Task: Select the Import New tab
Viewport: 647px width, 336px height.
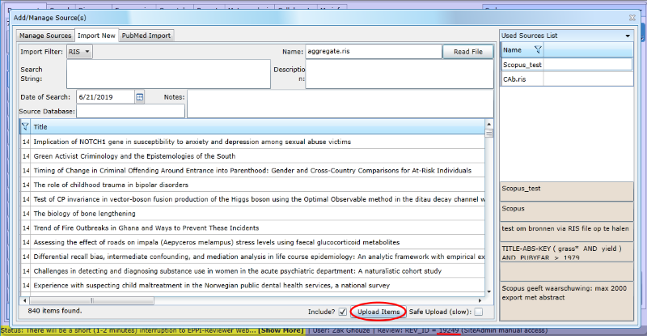Action: (96, 36)
